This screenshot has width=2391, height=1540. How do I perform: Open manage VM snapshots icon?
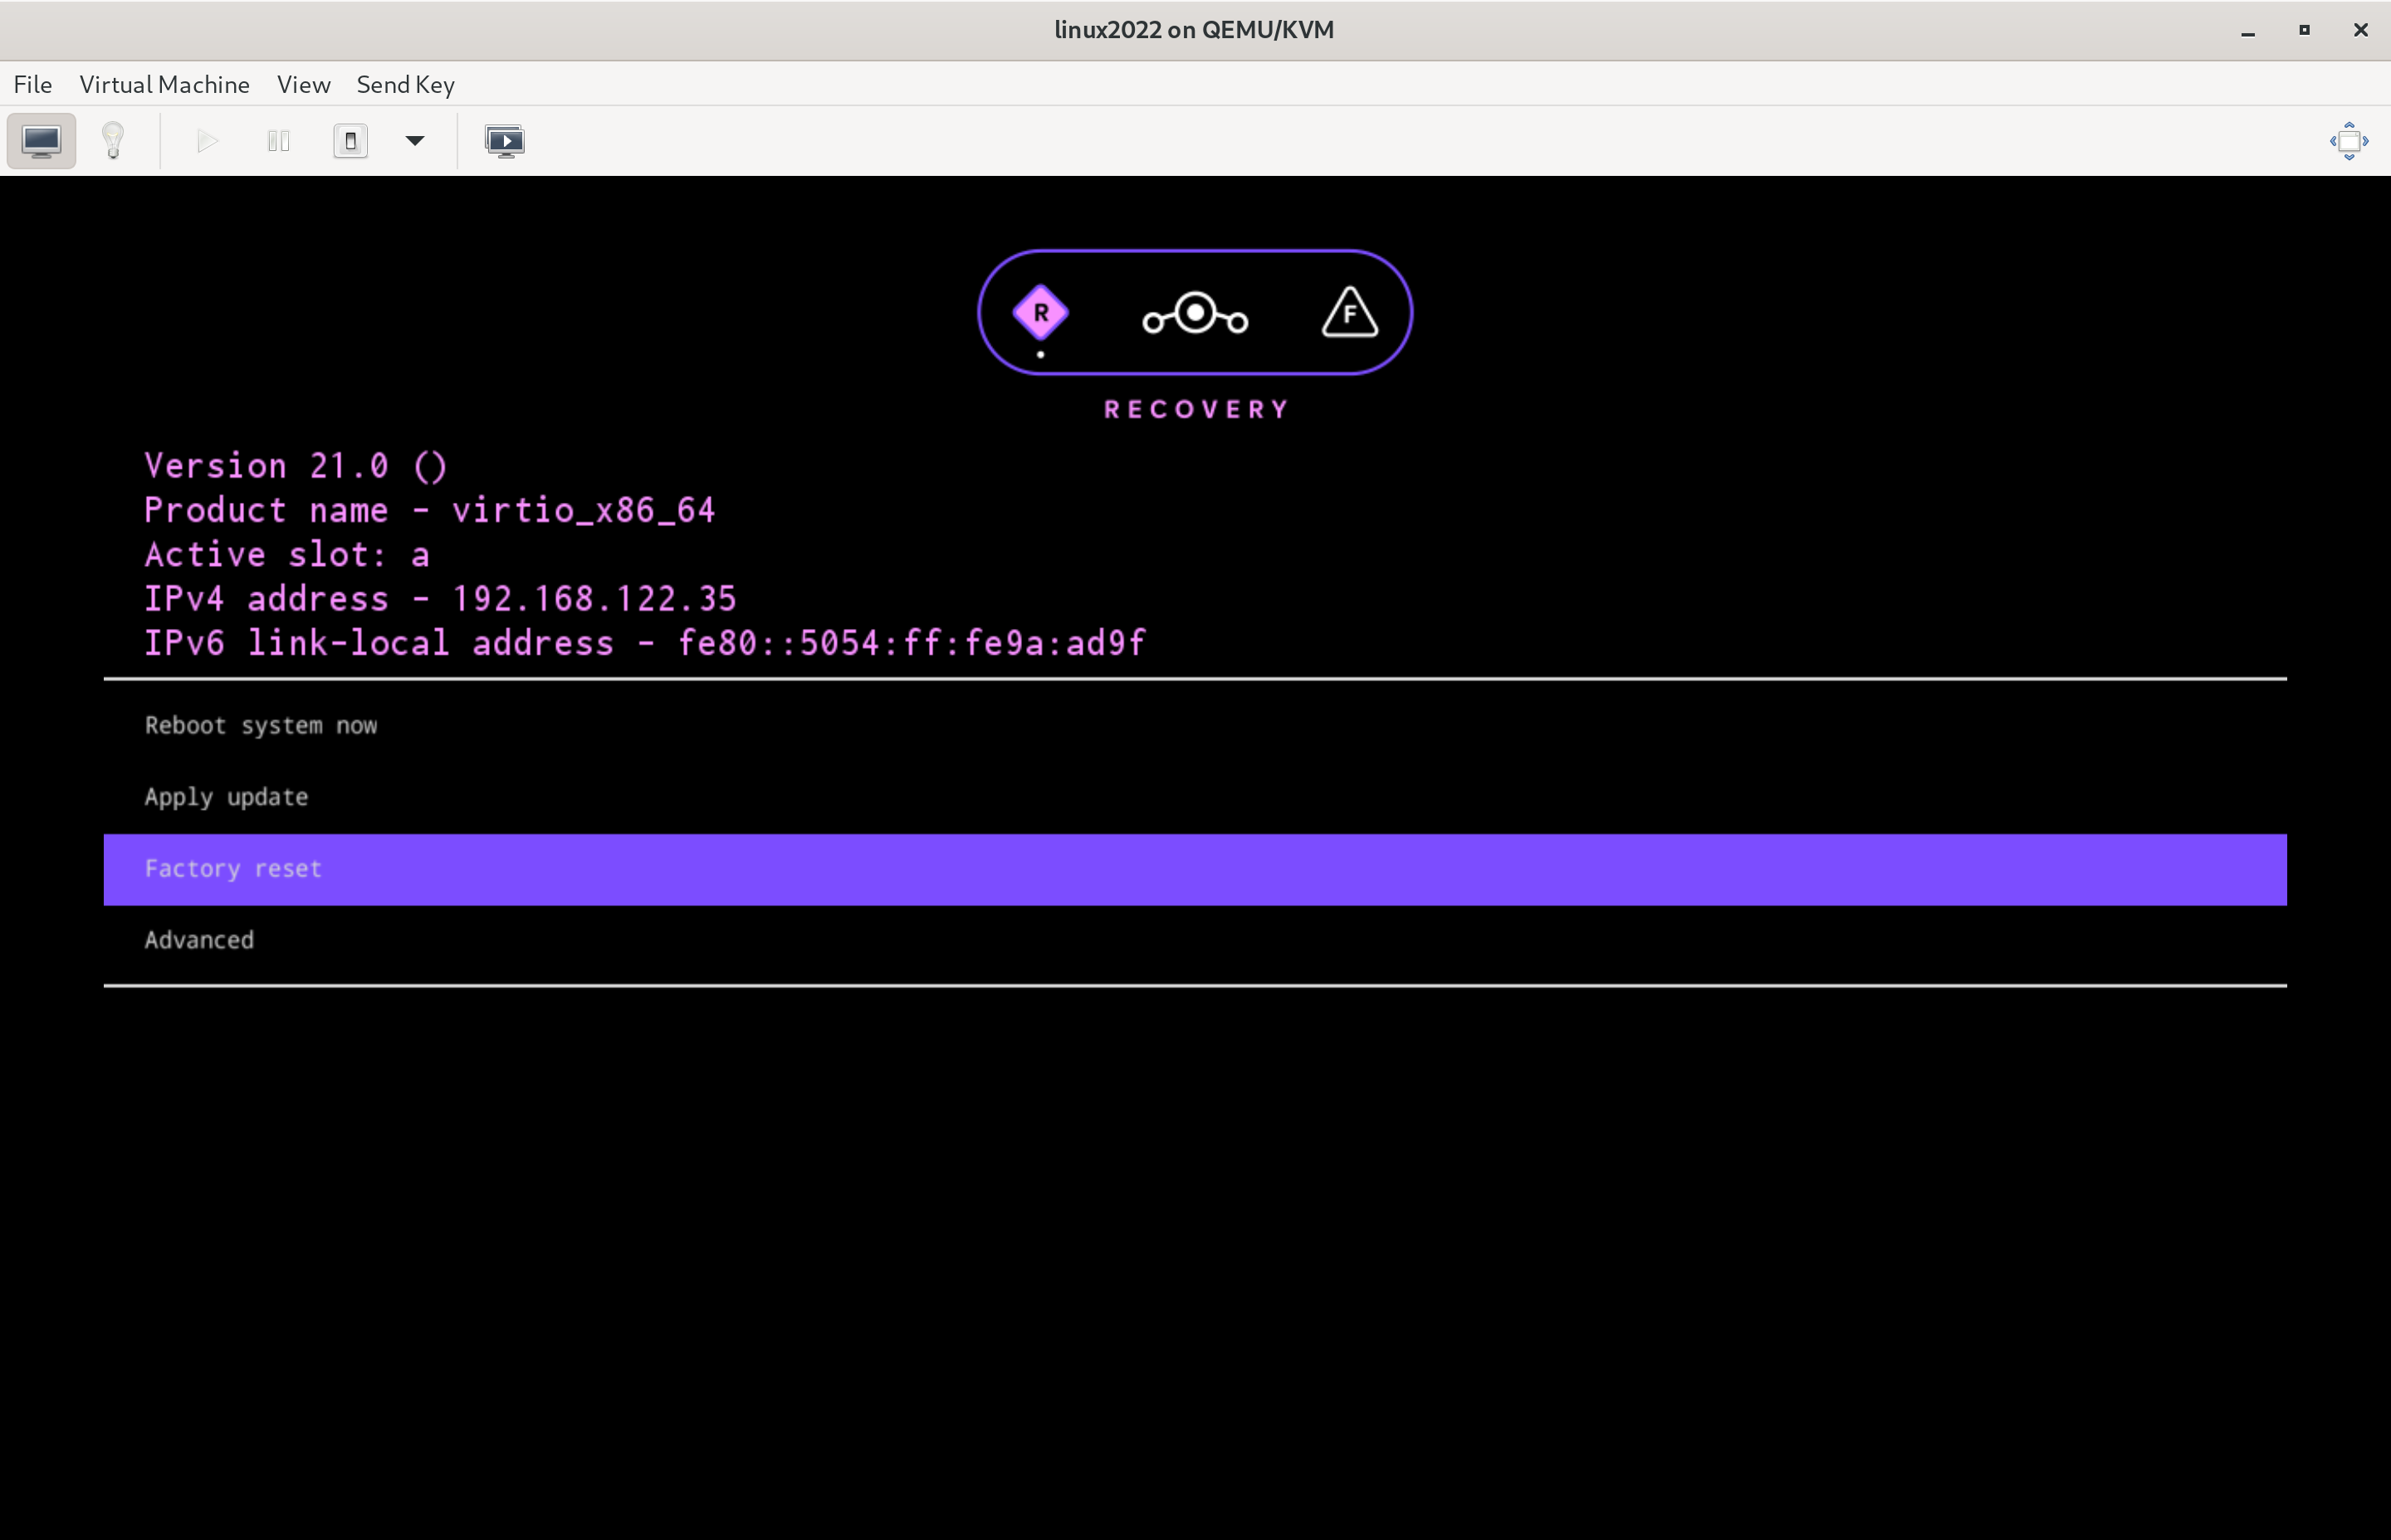coord(504,141)
